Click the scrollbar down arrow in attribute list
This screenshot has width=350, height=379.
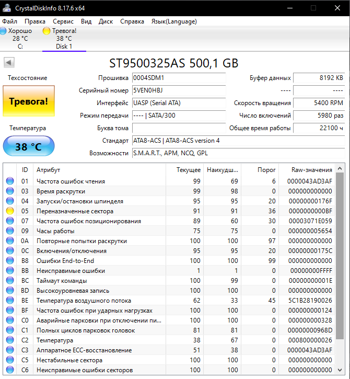pyautogui.click(x=340, y=370)
